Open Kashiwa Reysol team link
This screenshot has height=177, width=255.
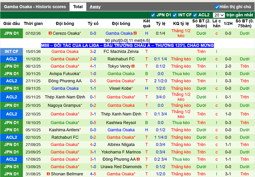click(121, 123)
